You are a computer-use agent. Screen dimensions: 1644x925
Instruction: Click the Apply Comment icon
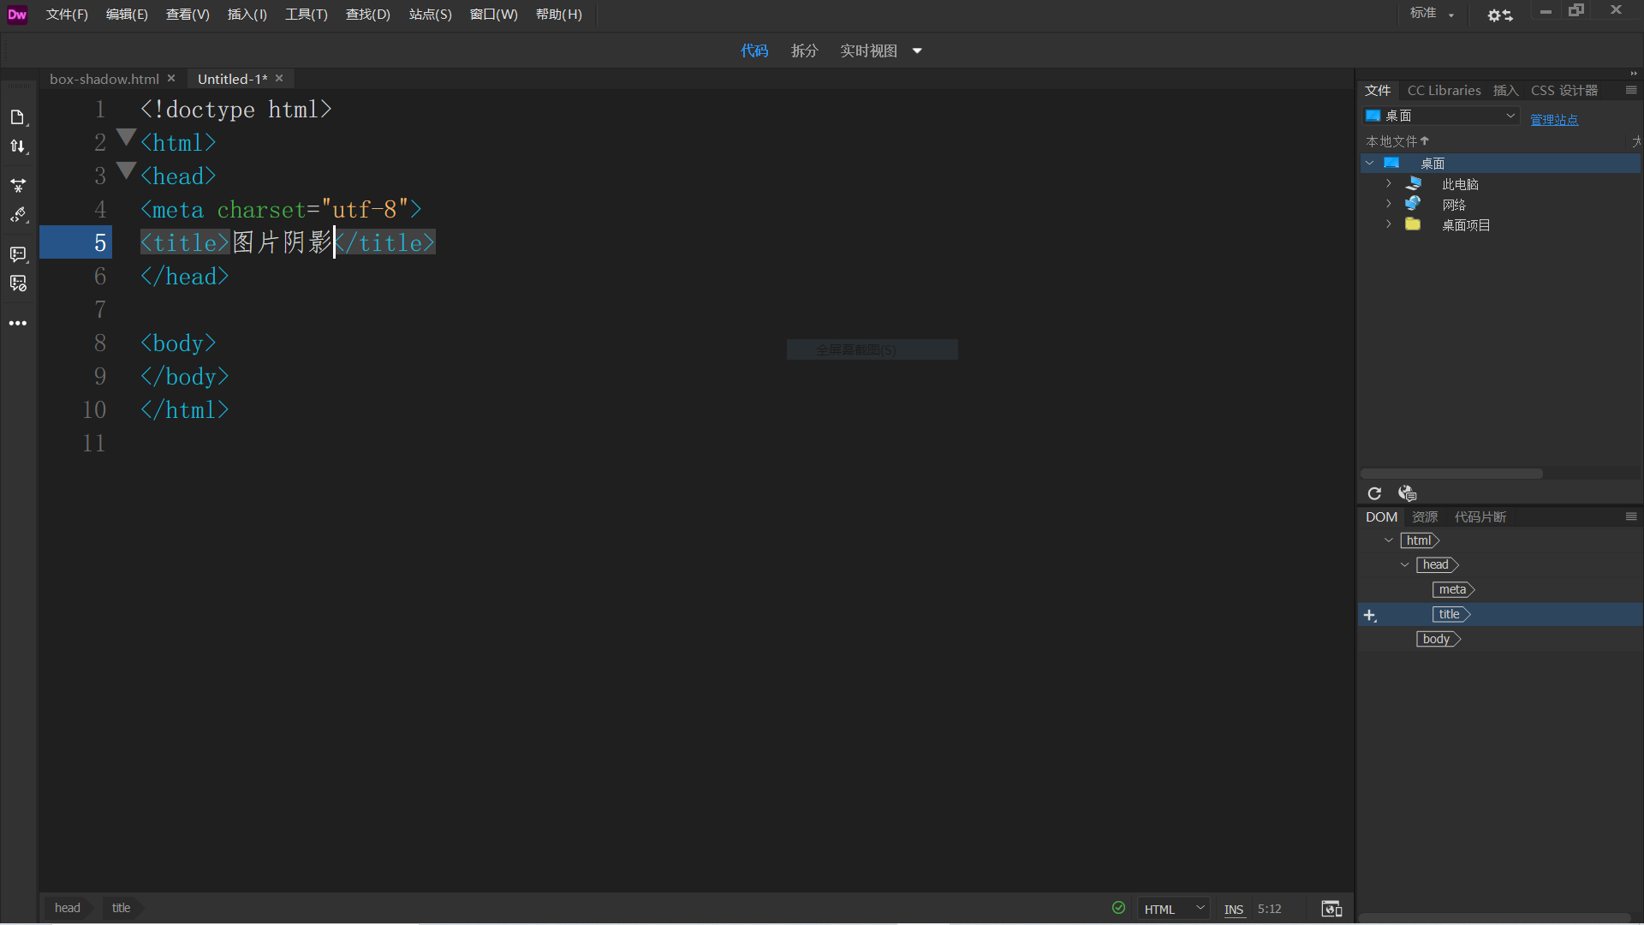click(x=17, y=254)
